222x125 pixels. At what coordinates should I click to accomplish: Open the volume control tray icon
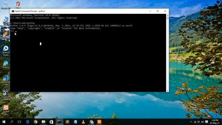pyautogui.click(x=199, y=122)
